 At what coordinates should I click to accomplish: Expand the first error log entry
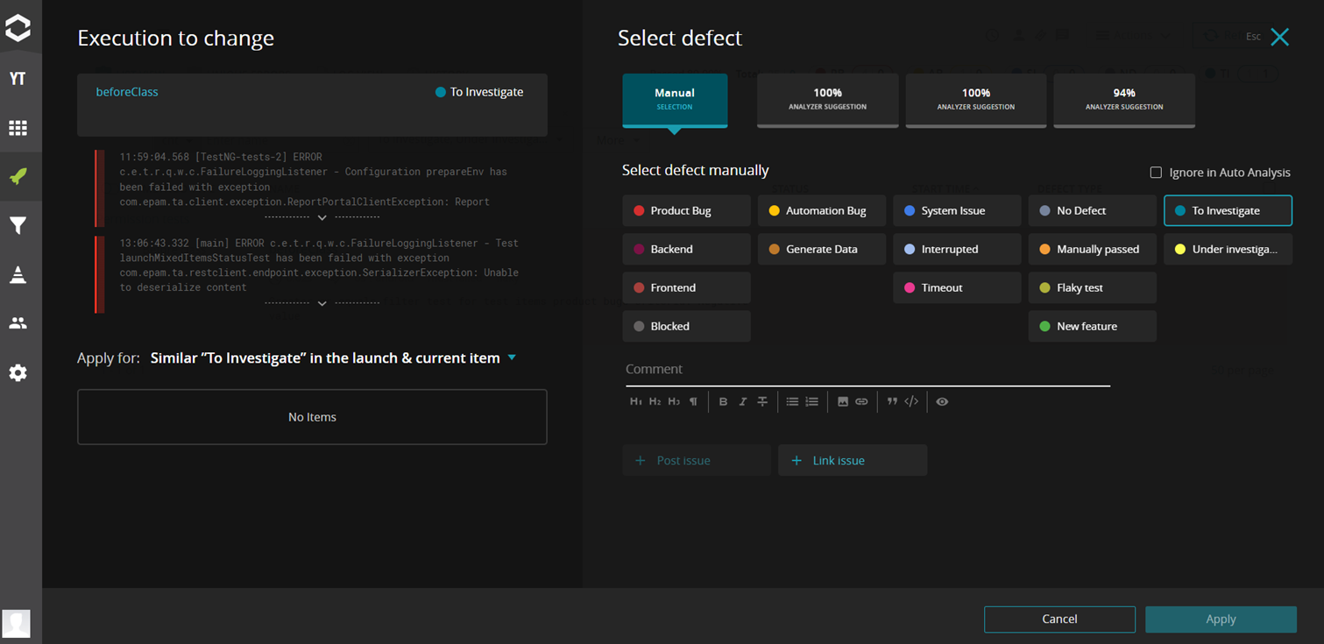click(x=322, y=217)
